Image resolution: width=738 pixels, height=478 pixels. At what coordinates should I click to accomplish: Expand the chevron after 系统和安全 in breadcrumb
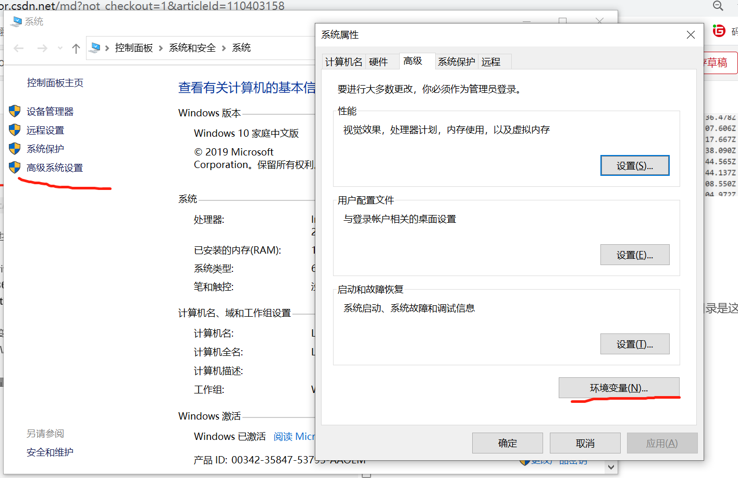click(x=224, y=49)
